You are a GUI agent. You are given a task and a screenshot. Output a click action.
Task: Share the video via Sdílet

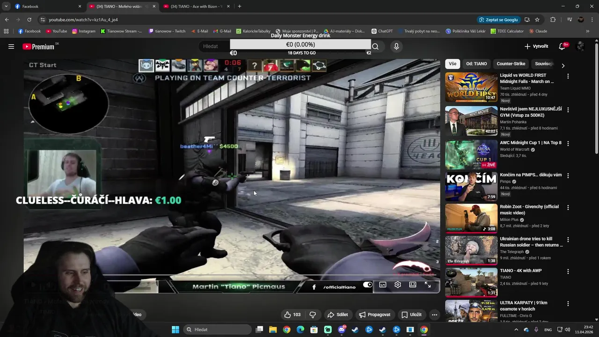337,315
